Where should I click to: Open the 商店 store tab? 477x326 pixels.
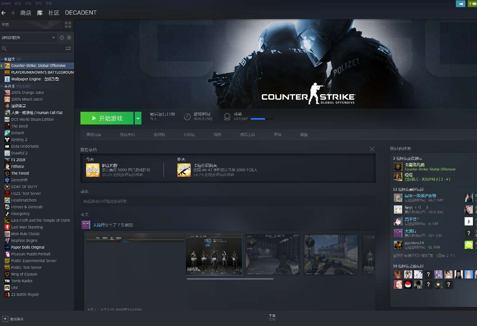tap(26, 13)
